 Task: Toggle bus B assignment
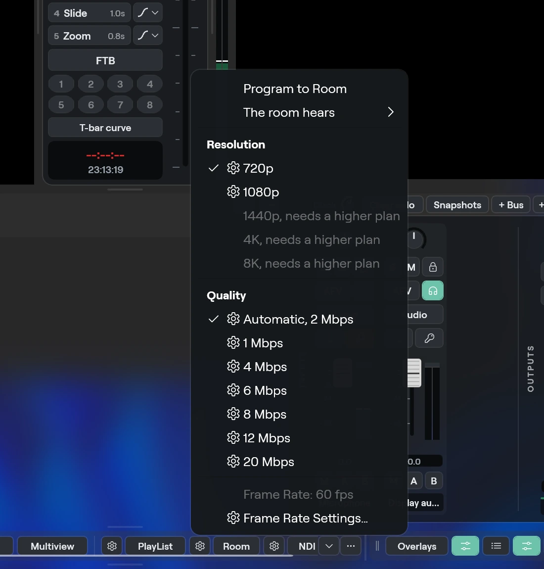[434, 481]
